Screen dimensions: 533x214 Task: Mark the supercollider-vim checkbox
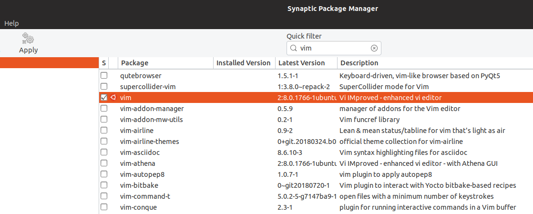click(104, 87)
